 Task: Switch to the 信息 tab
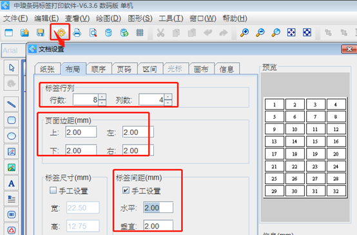click(227, 68)
